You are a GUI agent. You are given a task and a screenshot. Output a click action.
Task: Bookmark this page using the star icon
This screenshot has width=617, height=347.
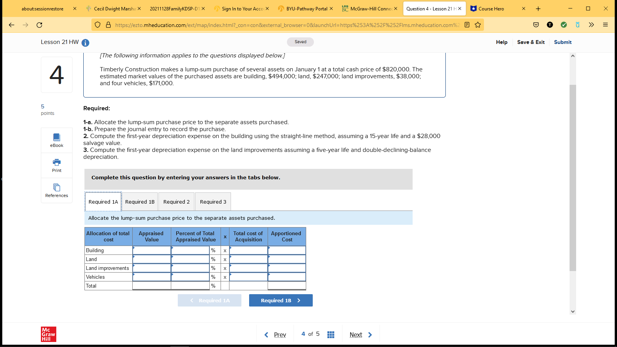(478, 25)
